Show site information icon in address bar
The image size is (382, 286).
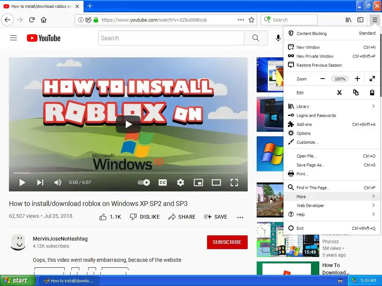81,20
